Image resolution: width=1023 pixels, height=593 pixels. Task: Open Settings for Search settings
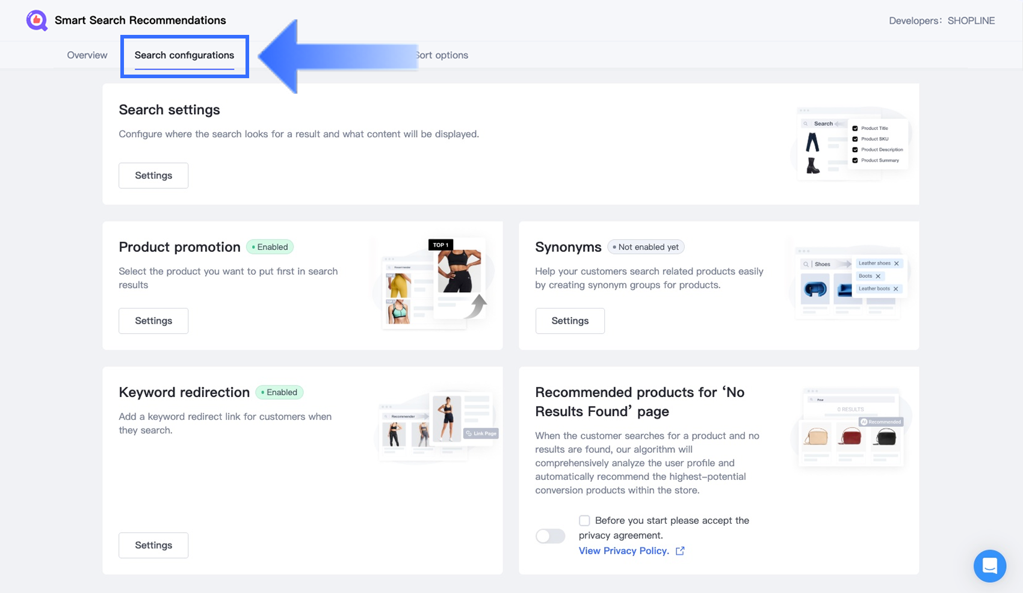coord(153,176)
